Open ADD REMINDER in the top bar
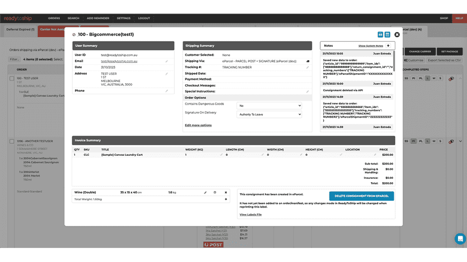This screenshot has width=467, height=262. tap(98, 19)
